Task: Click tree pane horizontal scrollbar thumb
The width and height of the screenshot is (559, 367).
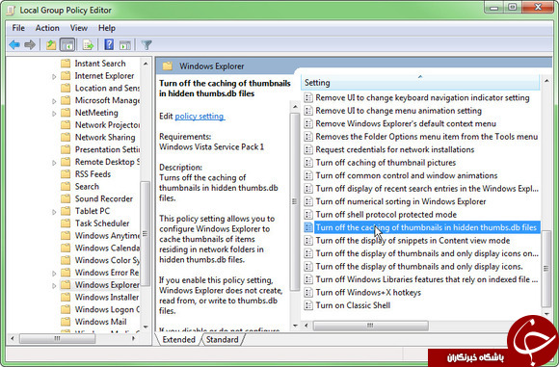Action: (x=57, y=338)
